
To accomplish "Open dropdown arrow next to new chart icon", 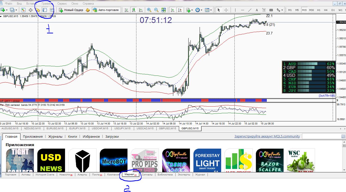I will (x=7, y=10).
